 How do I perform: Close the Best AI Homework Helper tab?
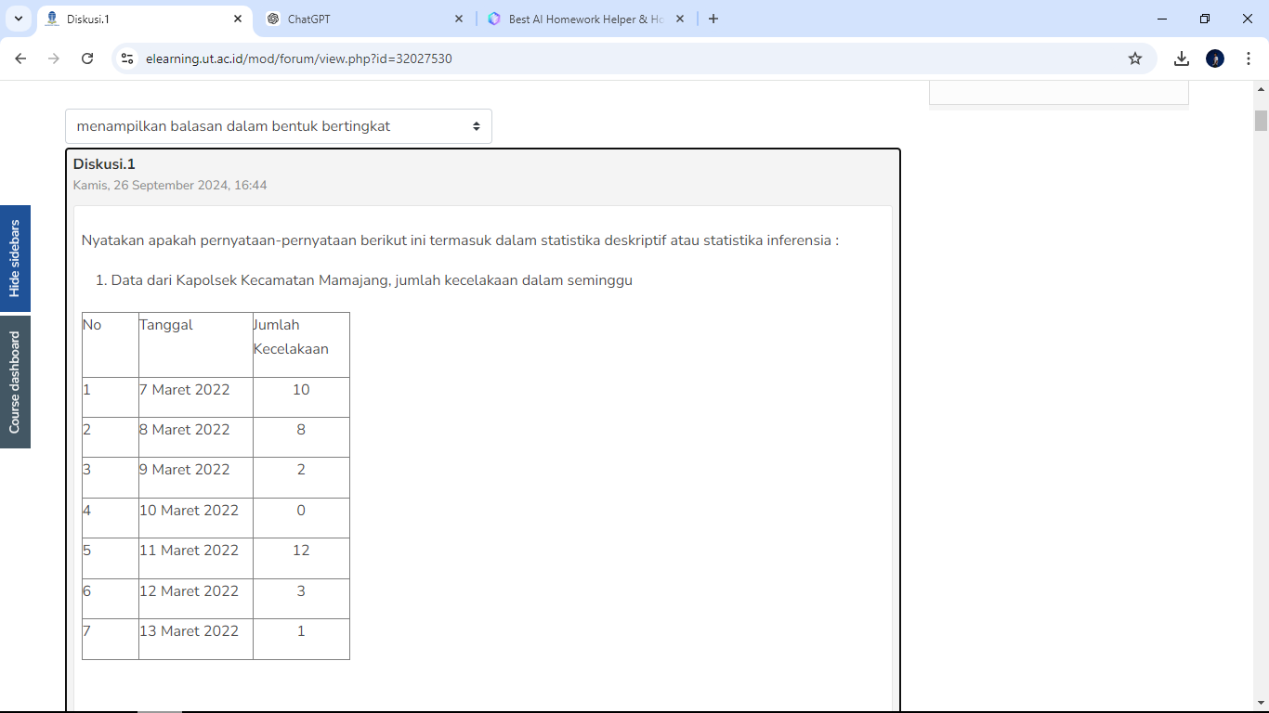(680, 19)
